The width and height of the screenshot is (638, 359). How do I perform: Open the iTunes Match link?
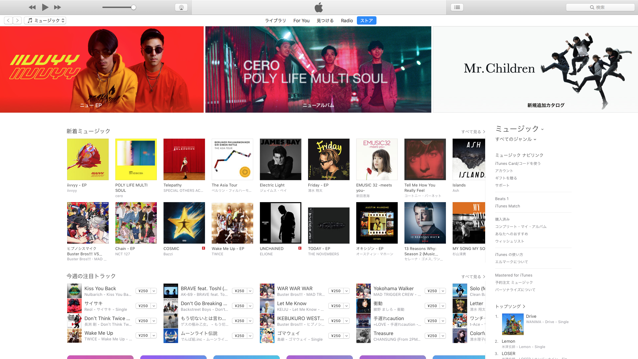[507, 206]
